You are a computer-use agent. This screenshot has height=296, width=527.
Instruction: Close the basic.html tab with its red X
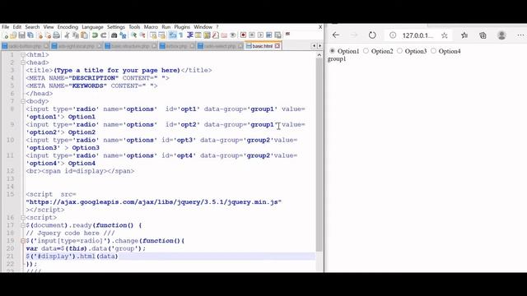coord(277,46)
